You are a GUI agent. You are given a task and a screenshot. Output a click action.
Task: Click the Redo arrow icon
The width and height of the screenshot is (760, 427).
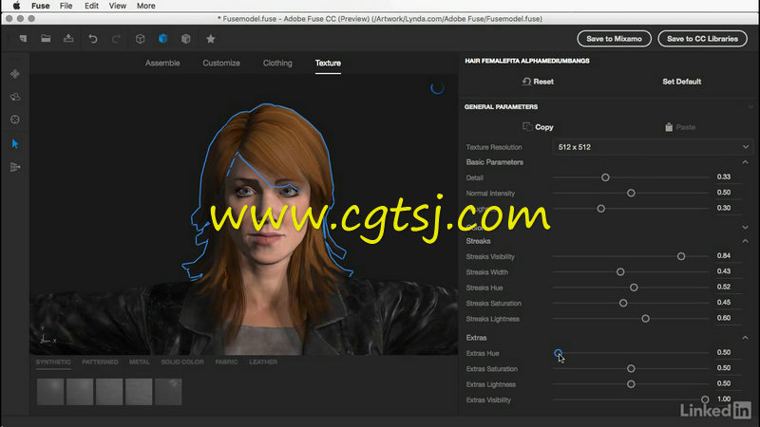click(x=116, y=39)
